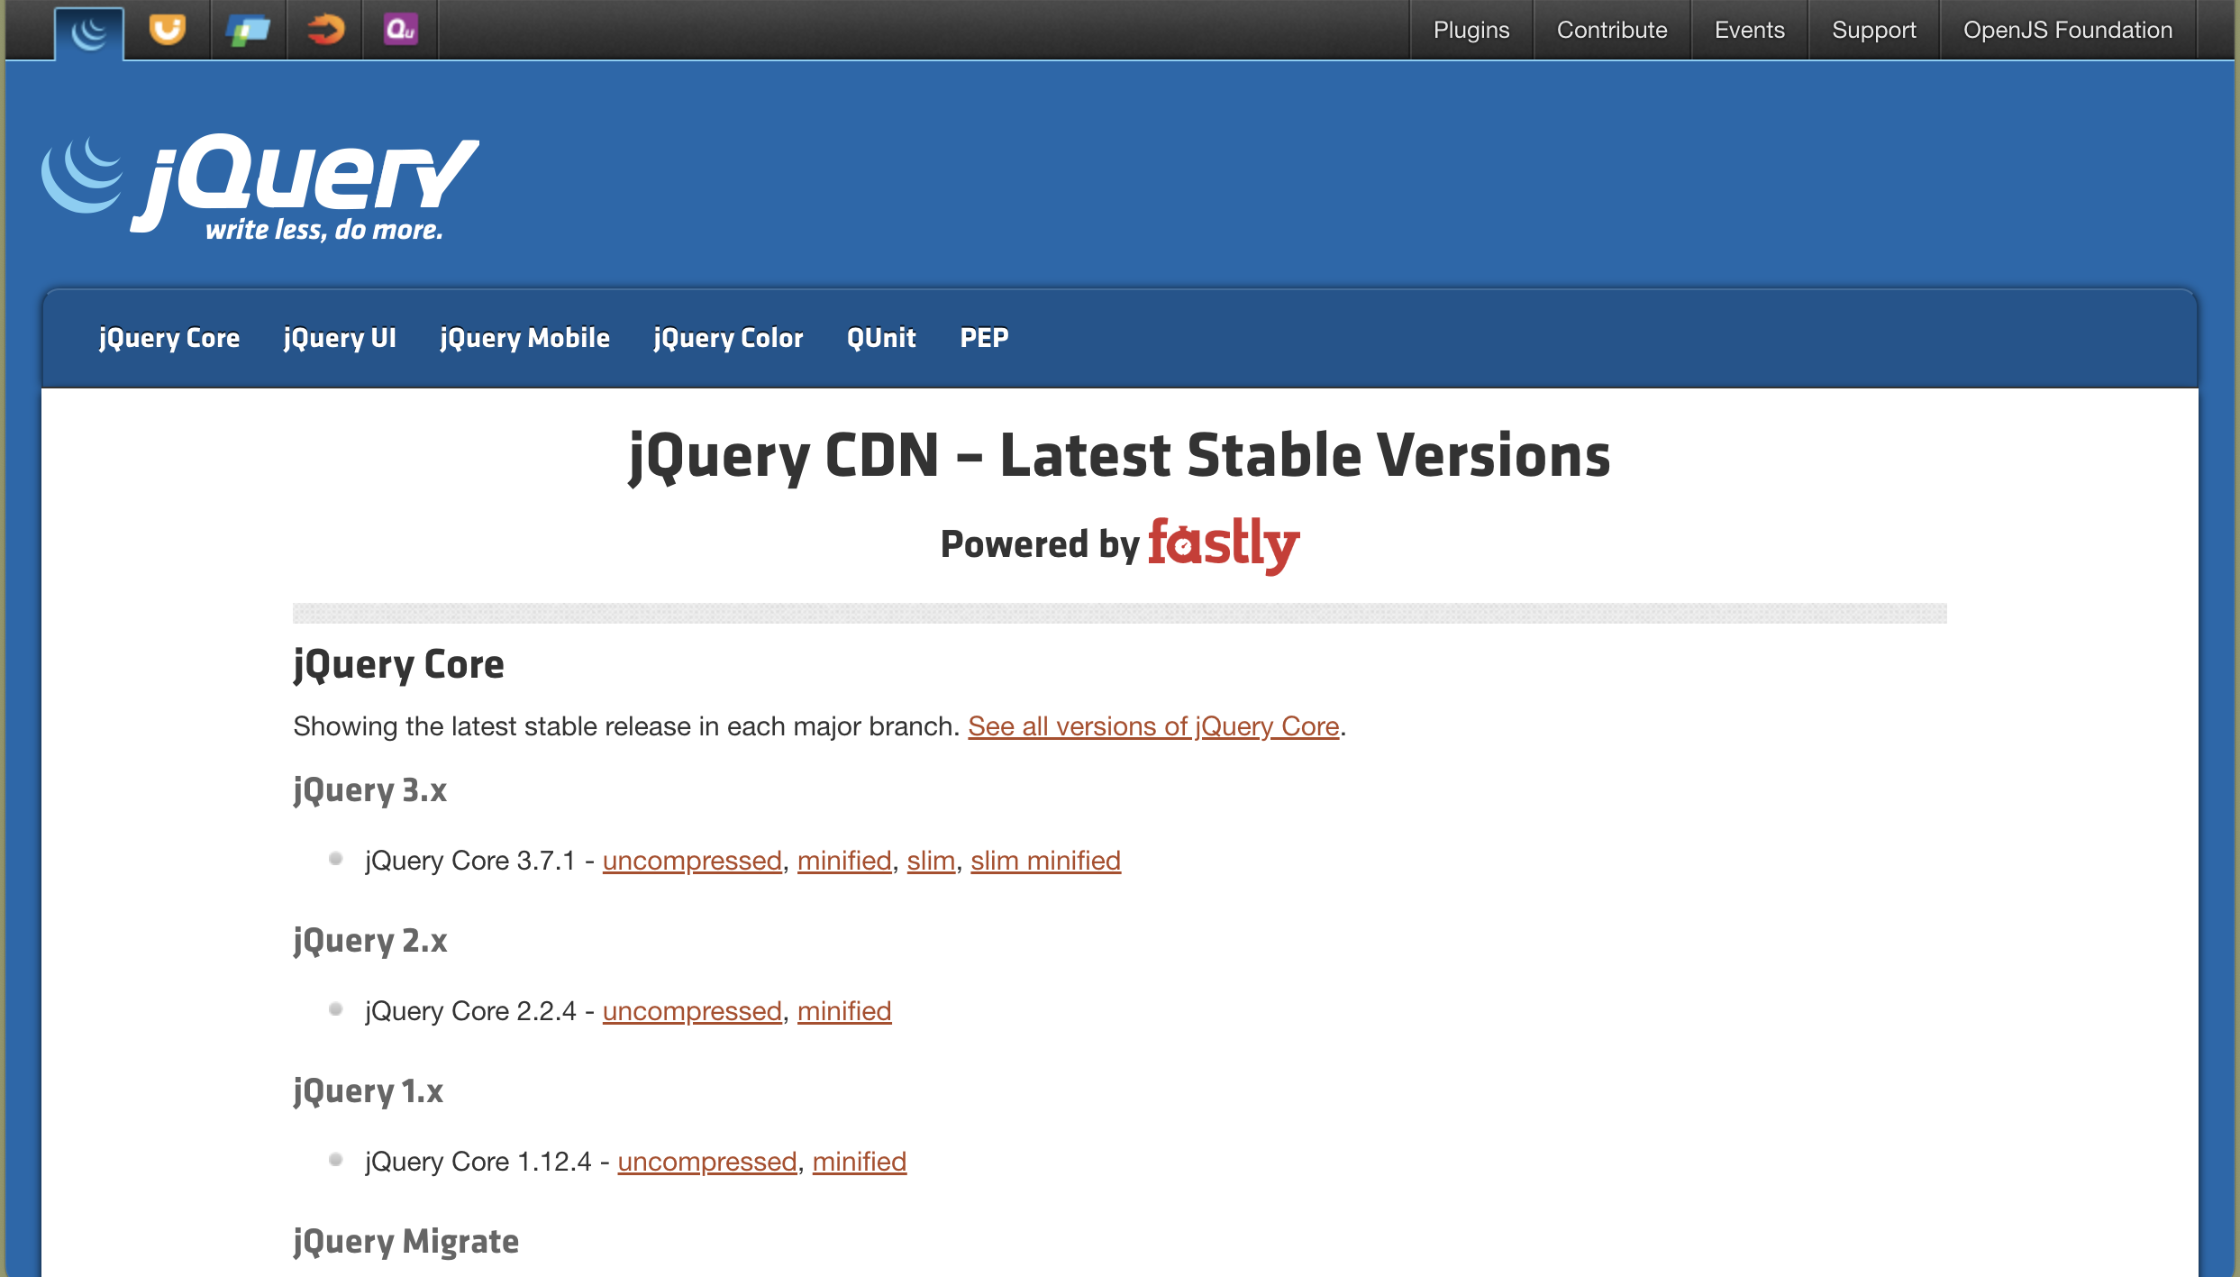Open the jQuery 1.12.4 minified link
Screen dimensions: 2240x1277
coord(859,1162)
